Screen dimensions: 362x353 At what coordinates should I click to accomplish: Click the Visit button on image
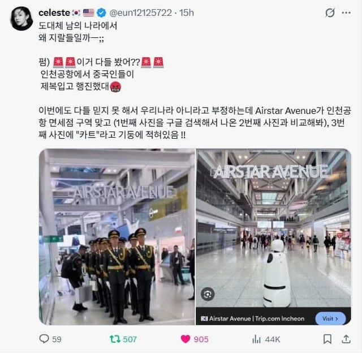(330, 318)
